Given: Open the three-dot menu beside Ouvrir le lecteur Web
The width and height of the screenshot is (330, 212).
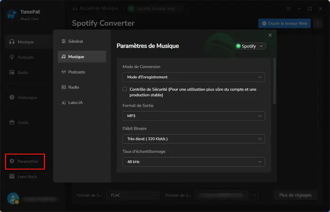Looking at the screenshot, I should tap(318, 24).
